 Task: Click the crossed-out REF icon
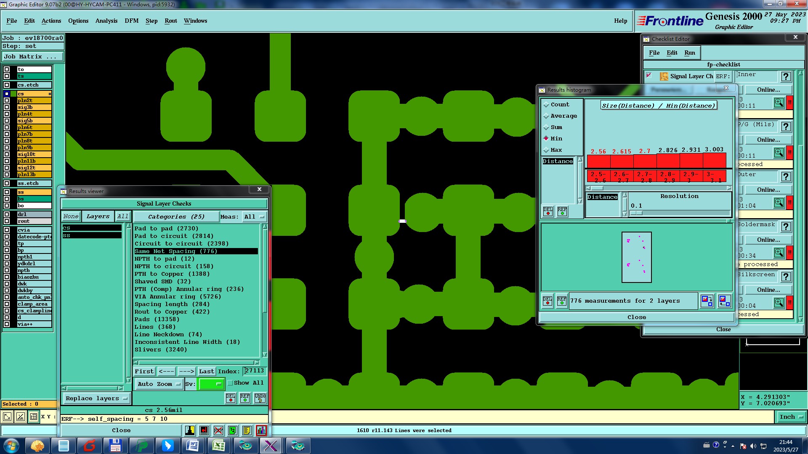(x=218, y=430)
